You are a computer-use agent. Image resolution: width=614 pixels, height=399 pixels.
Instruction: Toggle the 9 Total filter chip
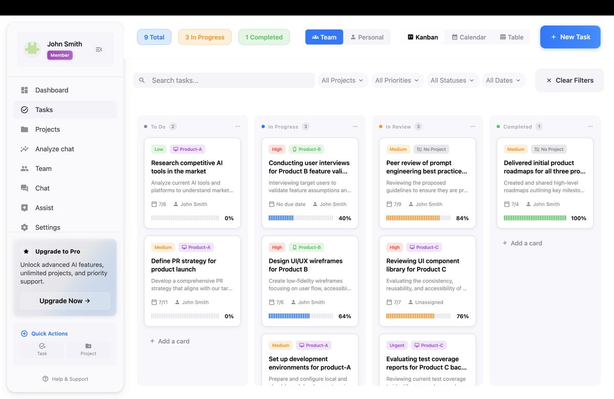(154, 37)
